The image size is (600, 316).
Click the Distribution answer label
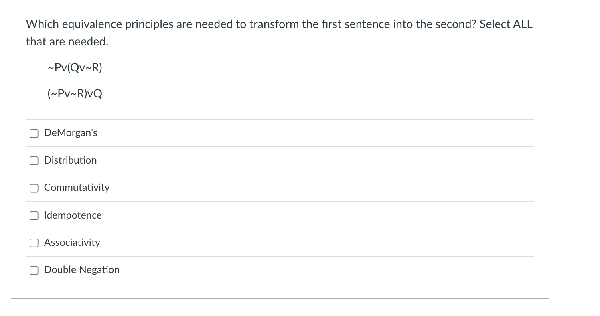point(70,160)
